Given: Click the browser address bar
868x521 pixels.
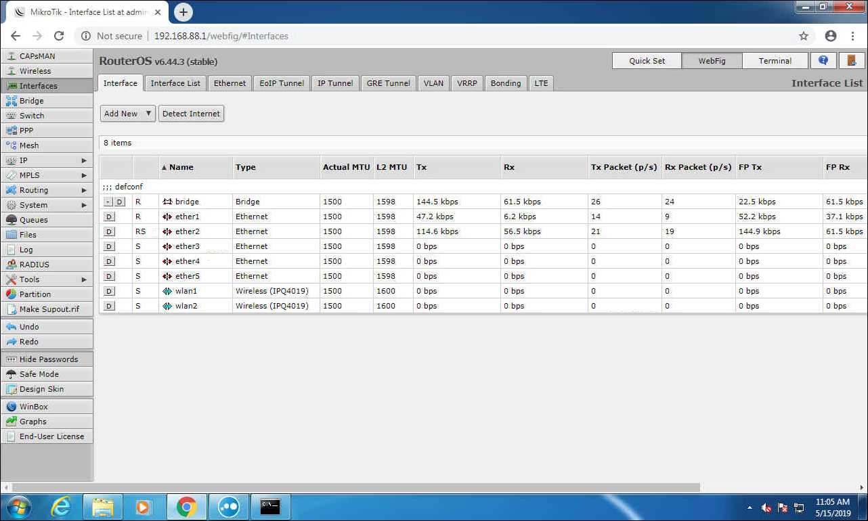Looking at the screenshot, I should [433, 36].
